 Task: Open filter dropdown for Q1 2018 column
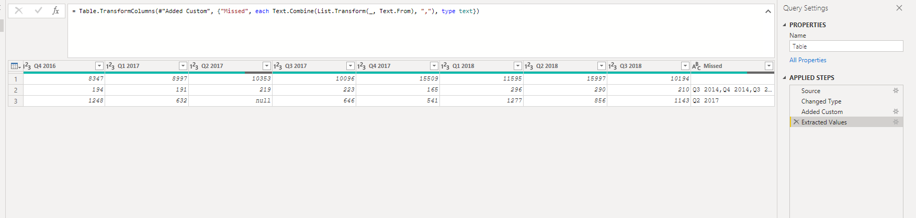click(x=518, y=66)
